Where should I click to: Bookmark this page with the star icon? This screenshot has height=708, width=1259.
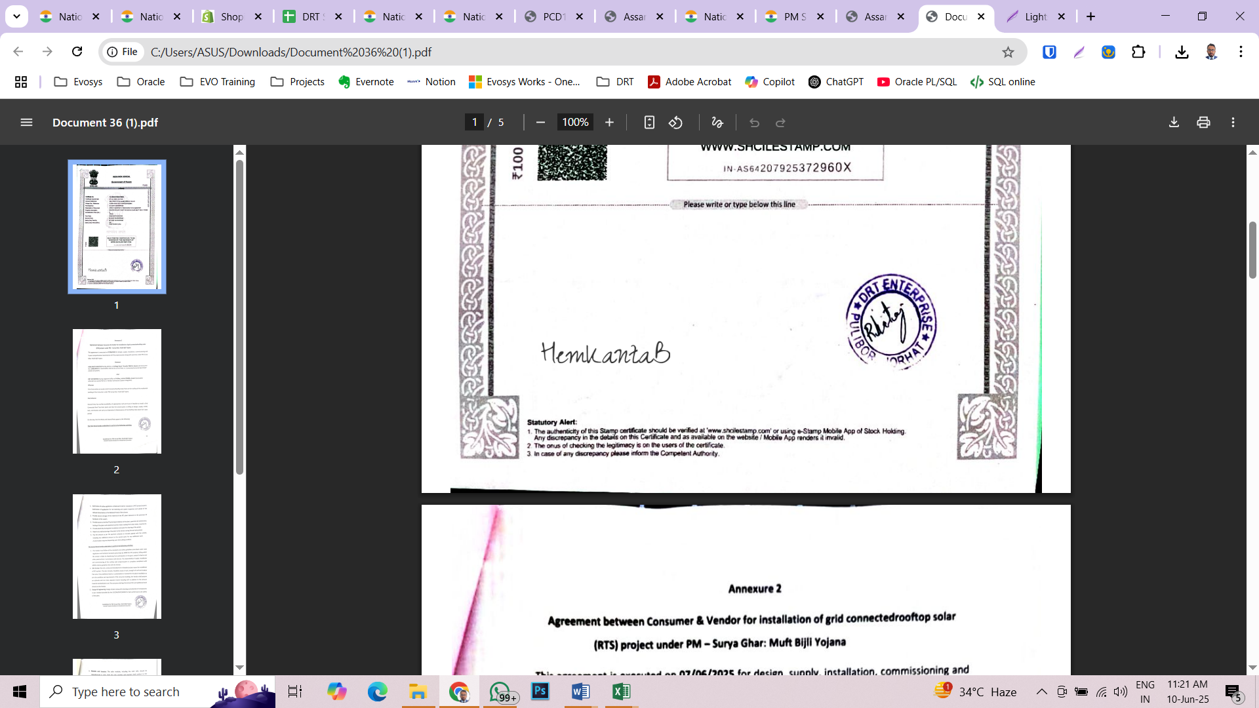coord(1008,52)
